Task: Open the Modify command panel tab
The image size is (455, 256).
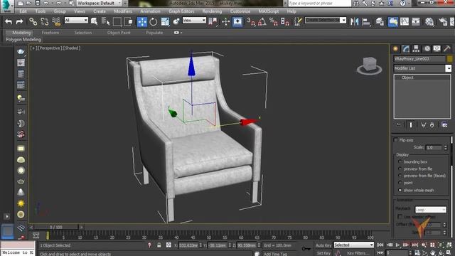Action: coord(406,49)
